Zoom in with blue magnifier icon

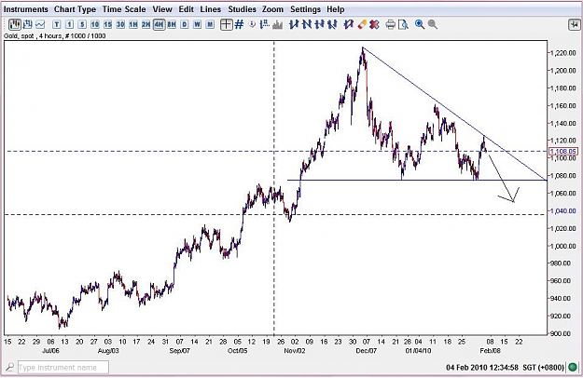[420, 25]
